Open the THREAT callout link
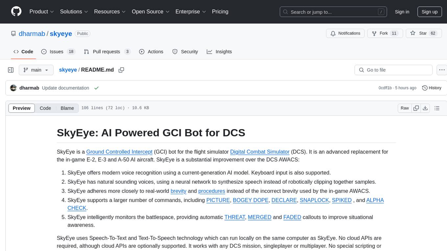 (235, 217)
